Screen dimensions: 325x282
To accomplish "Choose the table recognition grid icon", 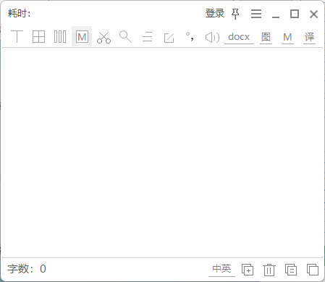I will click(38, 37).
